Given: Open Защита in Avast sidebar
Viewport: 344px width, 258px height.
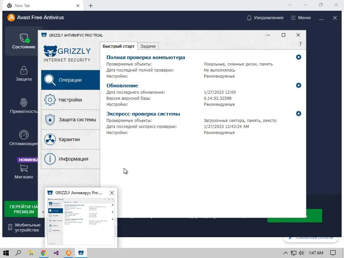Looking at the screenshot, I should (x=24, y=74).
